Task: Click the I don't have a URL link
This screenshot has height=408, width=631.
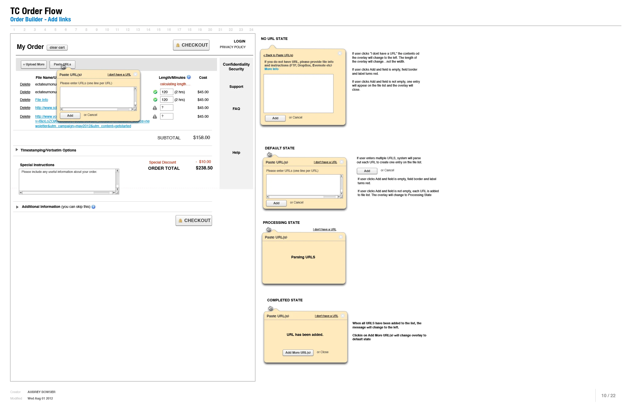Action: 119,74
